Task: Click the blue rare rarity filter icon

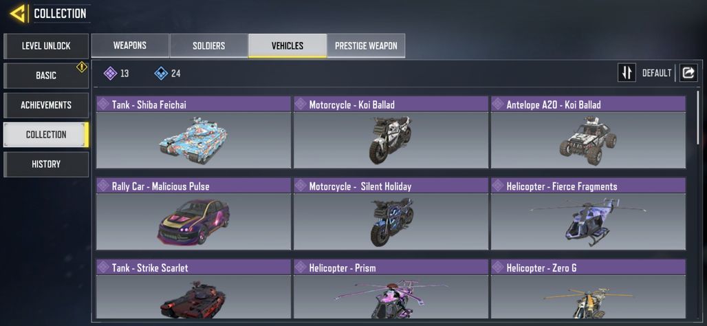Action: pos(161,73)
